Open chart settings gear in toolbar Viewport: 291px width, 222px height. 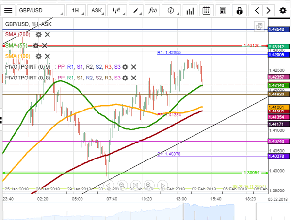tap(282, 10)
